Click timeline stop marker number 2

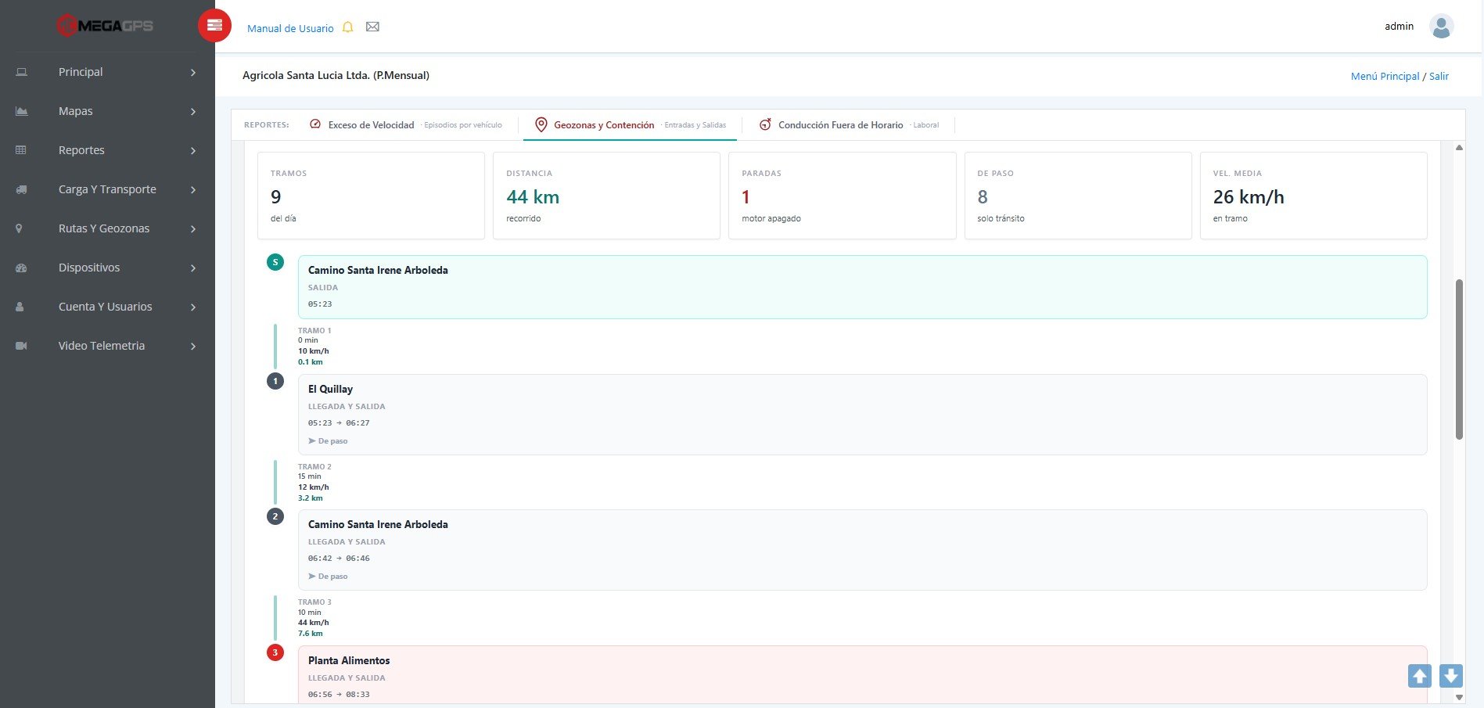click(x=275, y=516)
